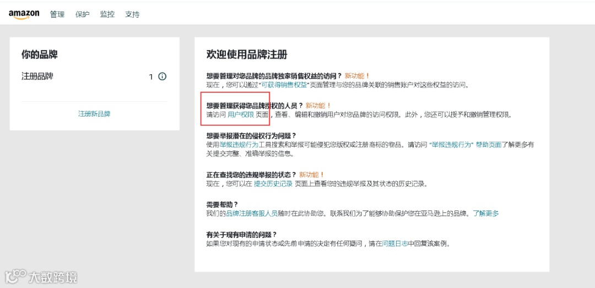Click the registered brand count 1
This screenshot has height=288, width=595.
point(151,77)
